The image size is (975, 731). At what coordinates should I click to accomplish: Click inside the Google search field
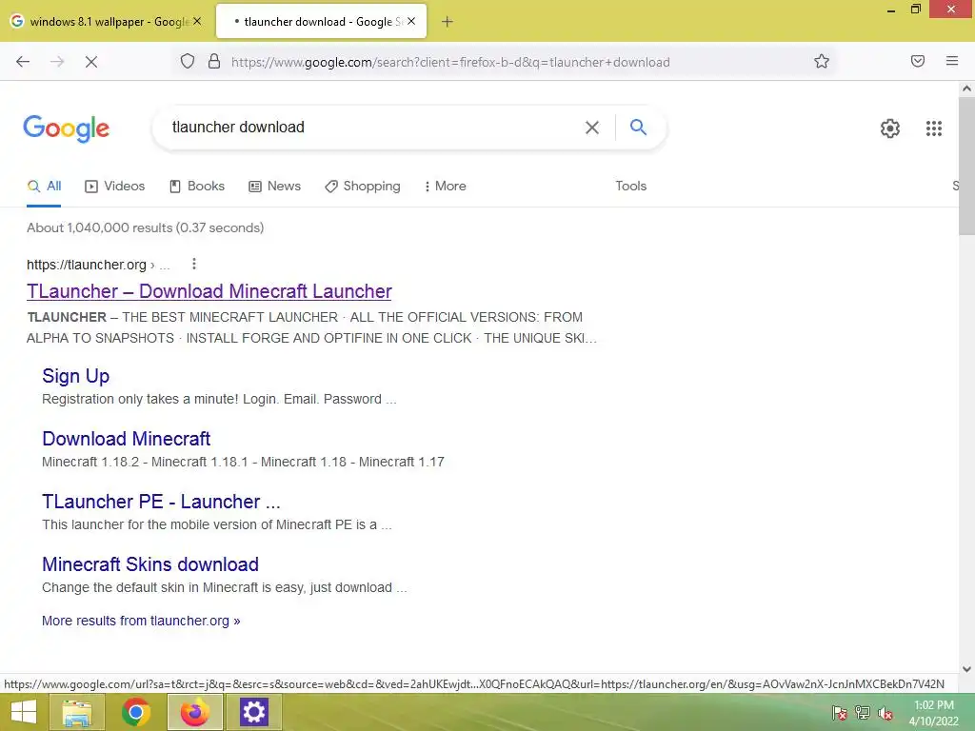click(x=373, y=128)
